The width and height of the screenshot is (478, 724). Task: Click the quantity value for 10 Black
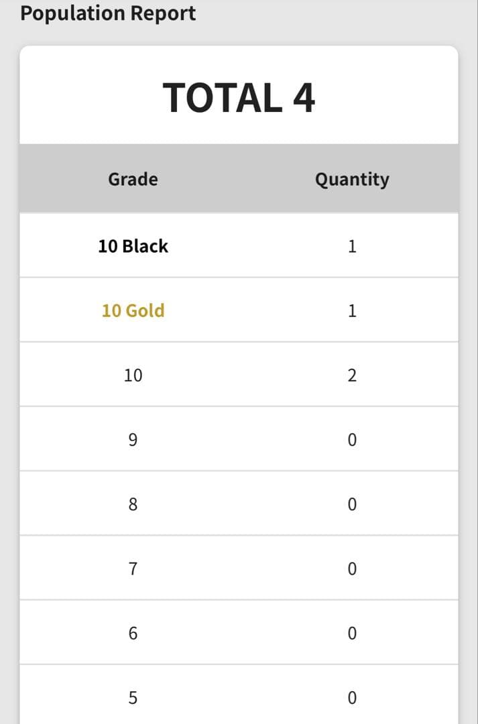352,246
